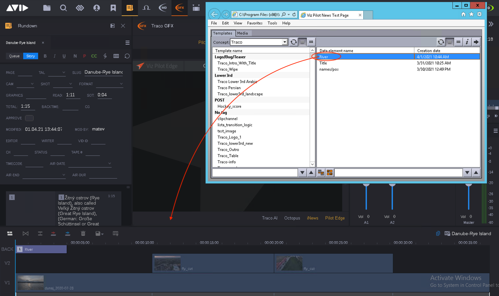Toggle underline formatting in story editor

coord(64,56)
